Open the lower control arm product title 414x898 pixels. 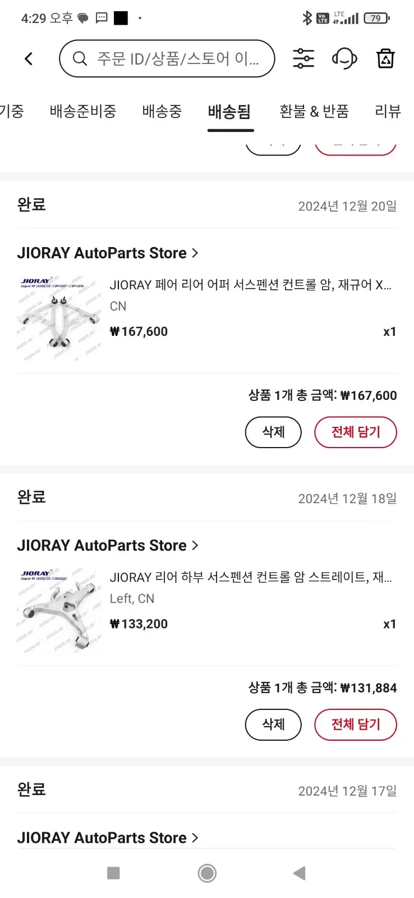pyautogui.click(x=251, y=577)
